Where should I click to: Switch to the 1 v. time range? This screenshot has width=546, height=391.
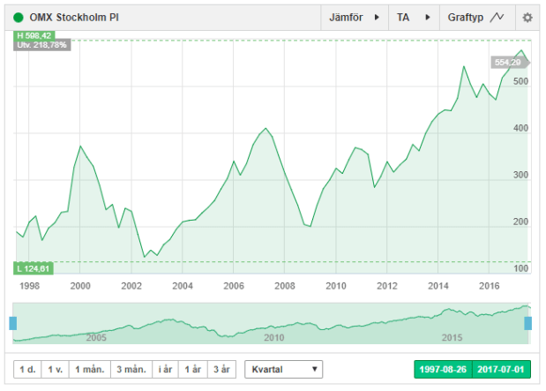coord(56,369)
